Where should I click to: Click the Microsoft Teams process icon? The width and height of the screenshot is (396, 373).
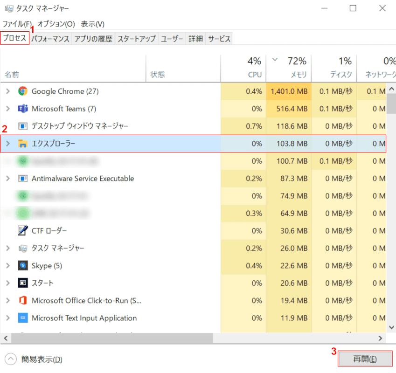pos(23,109)
